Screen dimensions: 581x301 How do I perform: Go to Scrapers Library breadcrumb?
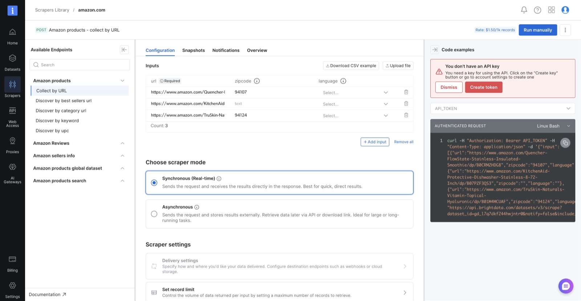click(x=52, y=10)
